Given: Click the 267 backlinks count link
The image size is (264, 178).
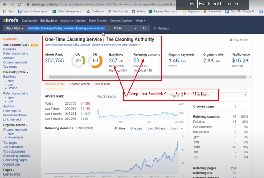Looking at the screenshot, I should tap(113, 60).
